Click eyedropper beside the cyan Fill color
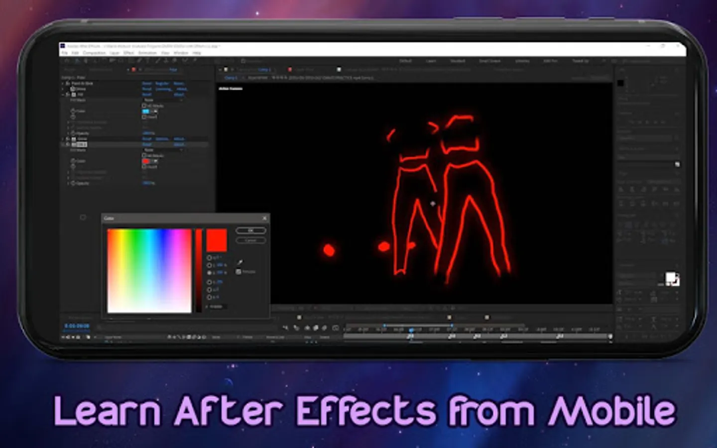 [x=156, y=111]
